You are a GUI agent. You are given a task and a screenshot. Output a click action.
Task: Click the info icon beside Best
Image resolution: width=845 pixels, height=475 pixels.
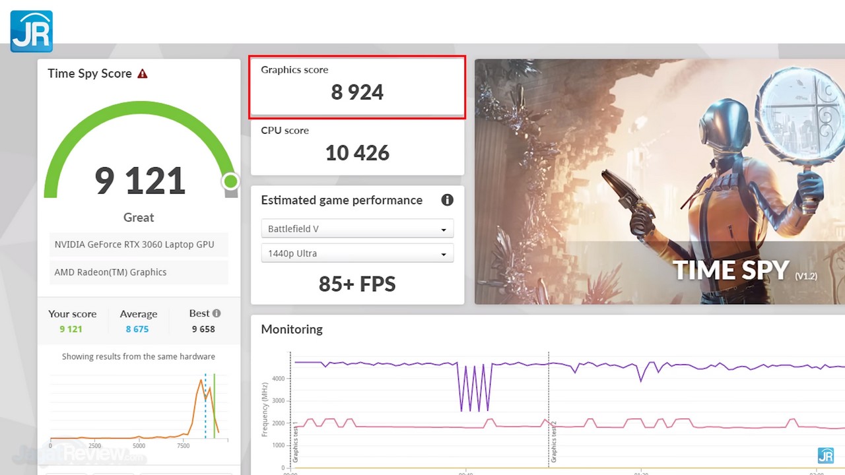pyautogui.click(x=217, y=313)
